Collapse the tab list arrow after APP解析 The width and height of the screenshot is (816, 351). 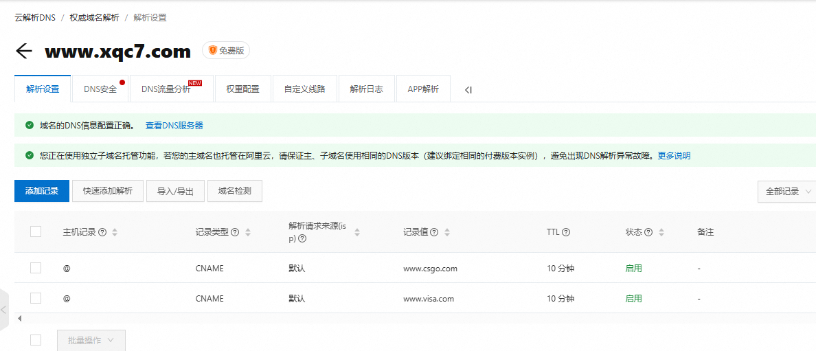click(x=468, y=89)
